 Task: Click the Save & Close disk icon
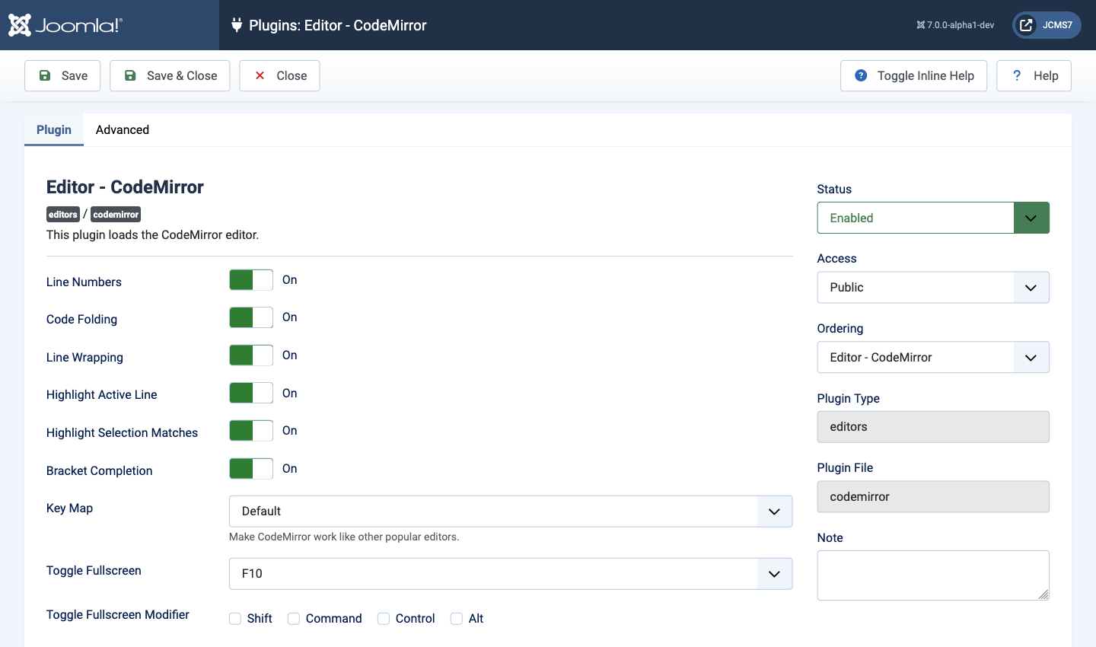pyautogui.click(x=130, y=75)
